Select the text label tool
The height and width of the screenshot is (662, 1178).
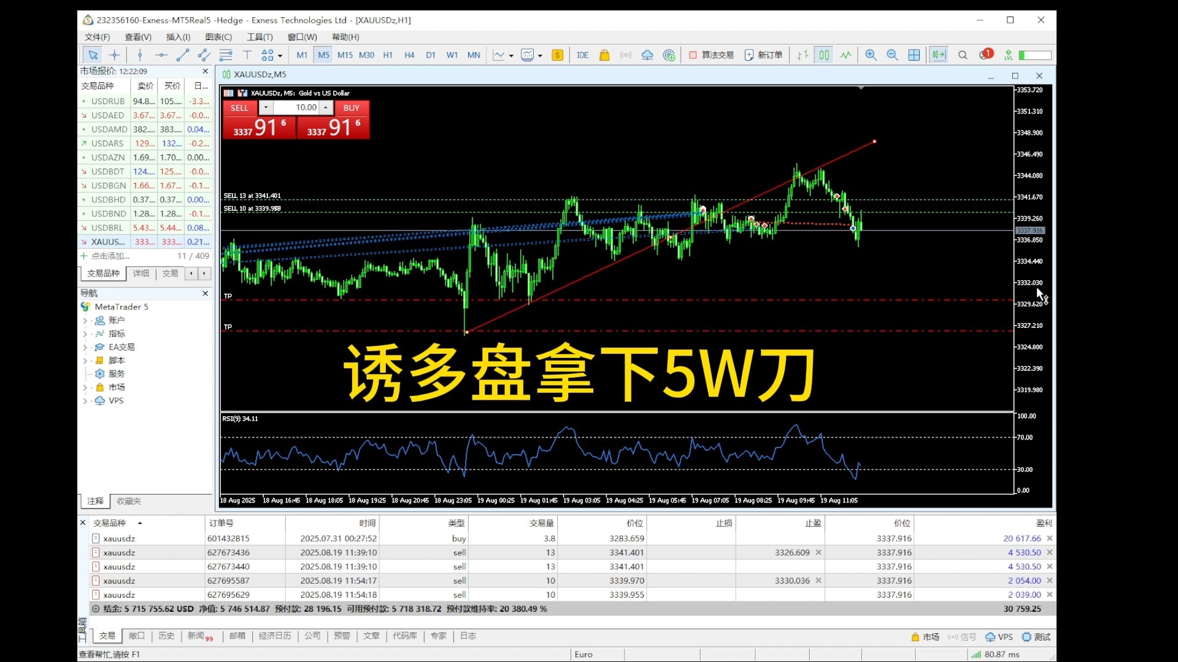click(247, 55)
